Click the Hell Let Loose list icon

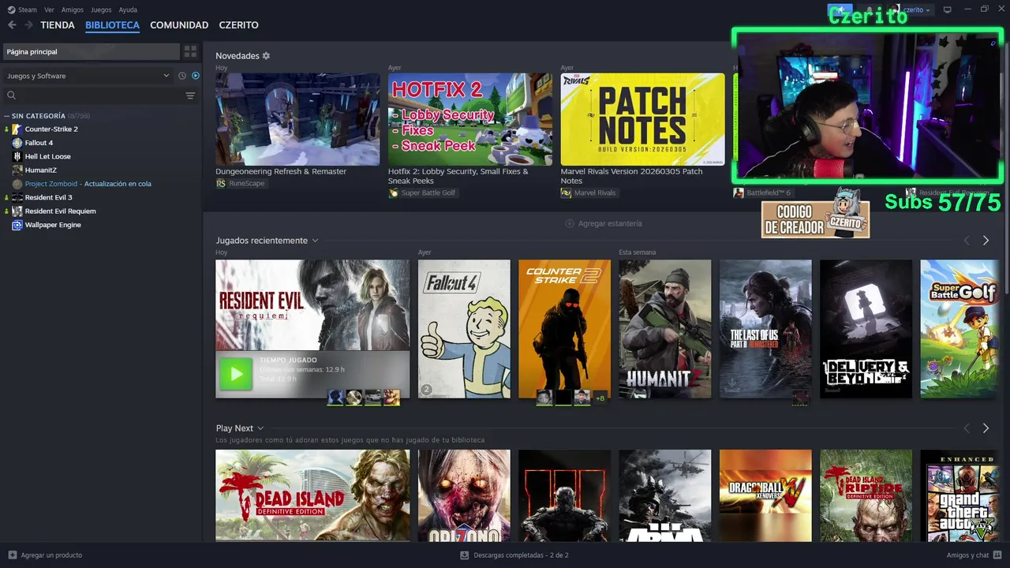[x=17, y=156]
